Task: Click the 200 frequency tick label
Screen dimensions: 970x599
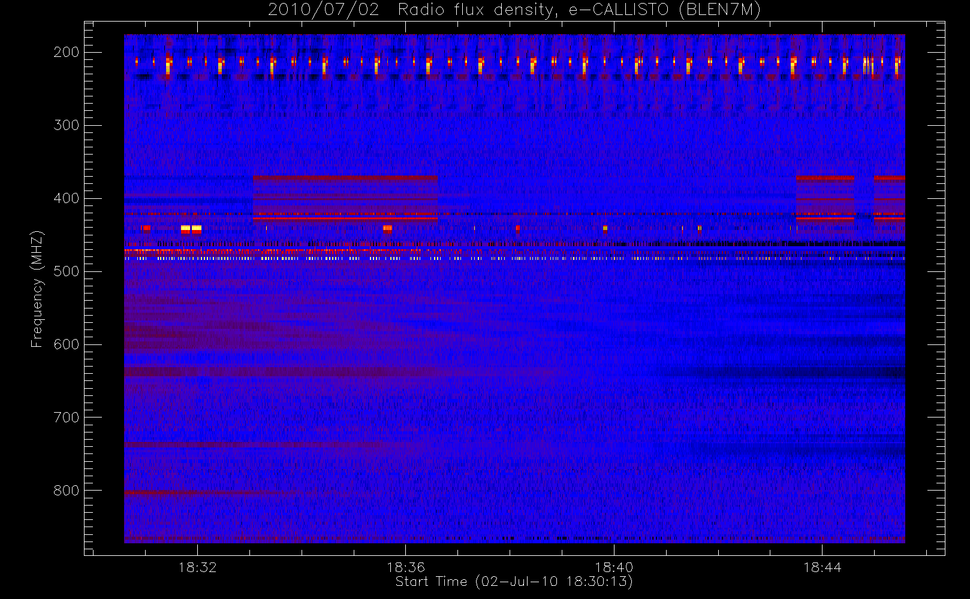Action: click(67, 52)
